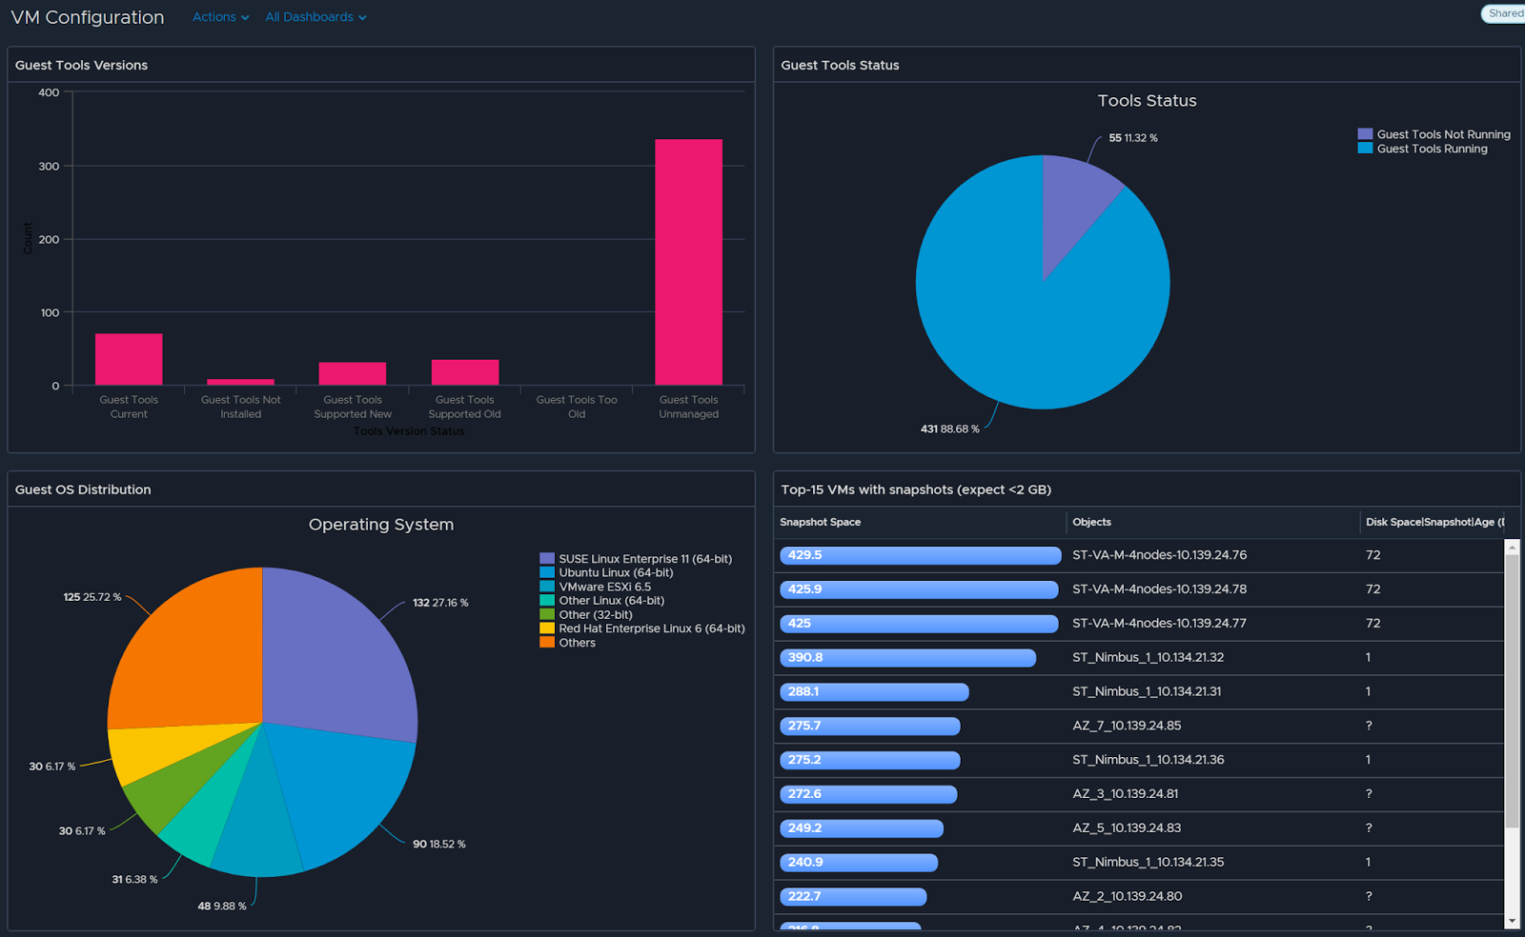Click the Guest Tools Current bar
This screenshot has width=1525, height=937.
129,359
